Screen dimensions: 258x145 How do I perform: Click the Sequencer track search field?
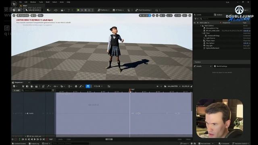tap(36, 90)
